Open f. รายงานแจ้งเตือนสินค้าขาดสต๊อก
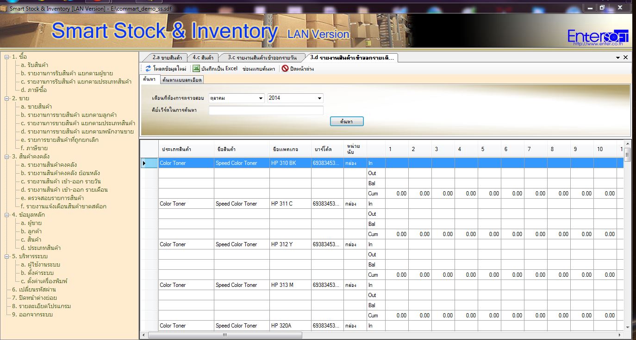The height and width of the screenshot is (340, 636). pyautogui.click(x=63, y=206)
